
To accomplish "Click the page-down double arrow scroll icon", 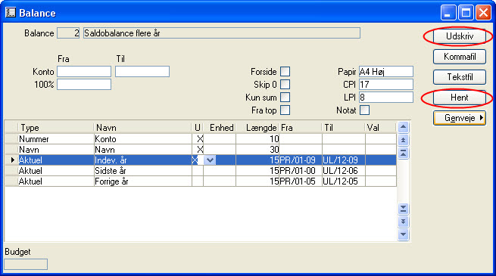I will [403, 222].
